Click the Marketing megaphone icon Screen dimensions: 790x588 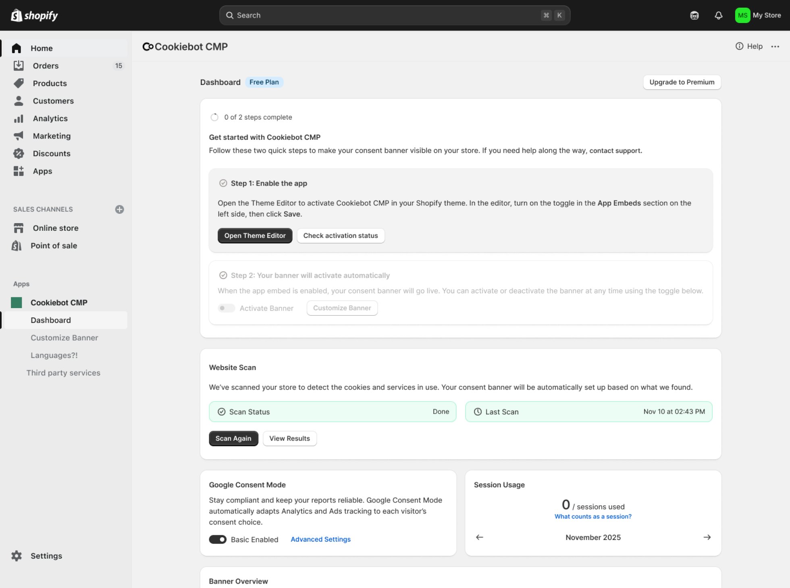19,136
